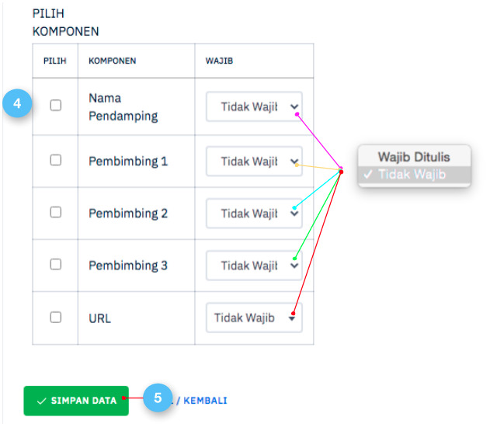Image resolution: width=490 pixels, height=424 pixels.
Task: Click the Simpan Data button
Action: (x=76, y=401)
